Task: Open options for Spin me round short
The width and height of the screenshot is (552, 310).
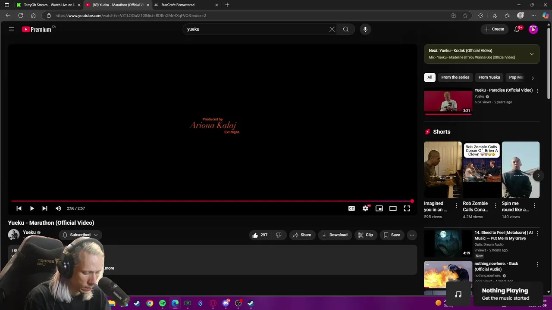Action: (534, 206)
